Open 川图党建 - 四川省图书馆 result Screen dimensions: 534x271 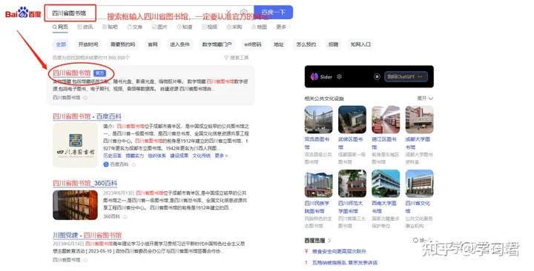[88, 235]
